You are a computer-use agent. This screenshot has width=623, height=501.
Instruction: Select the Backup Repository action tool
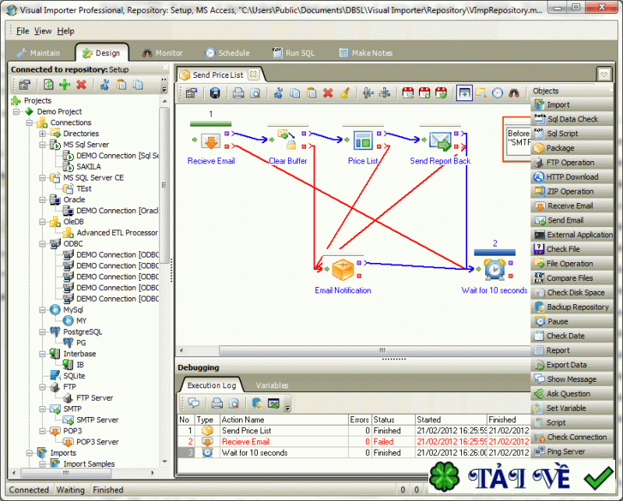coord(573,307)
